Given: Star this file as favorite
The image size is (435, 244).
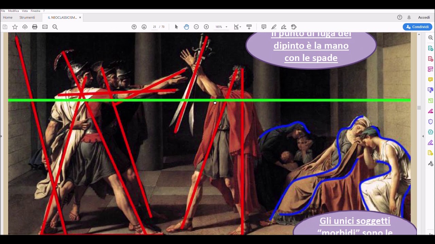Looking at the screenshot, I should pyautogui.click(x=15, y=27).
